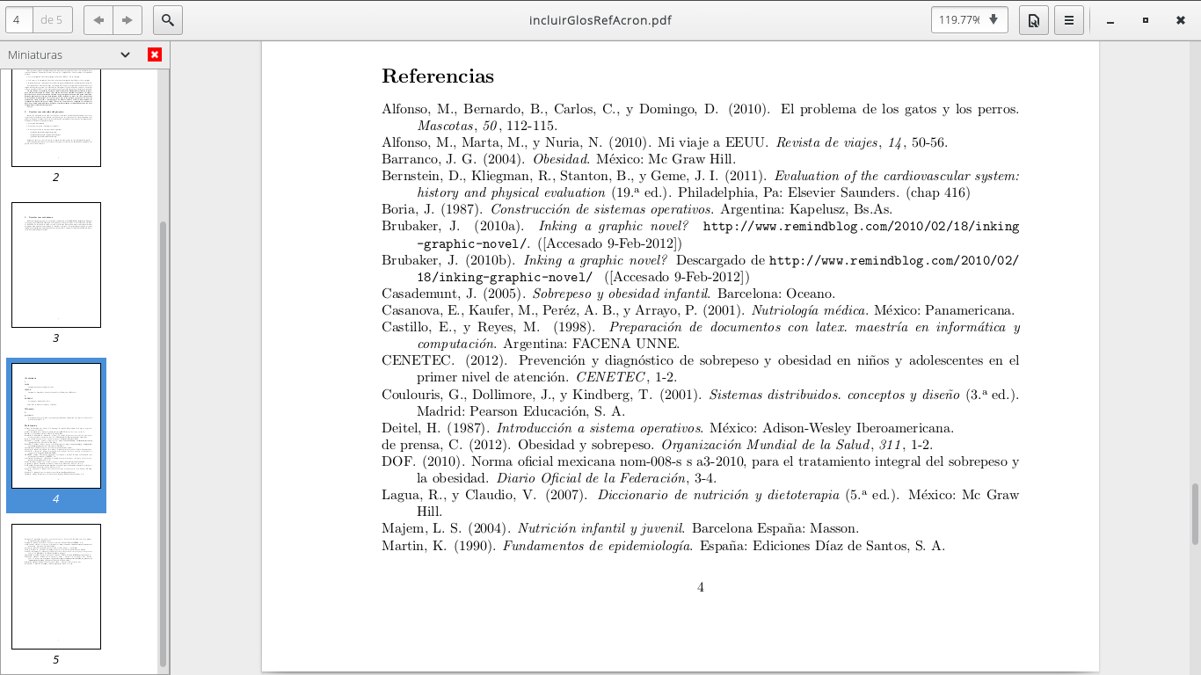The image size is (1201, 675).
Task: Click the Coulouris, G. (2001) reference
Action: pos(701,403)
